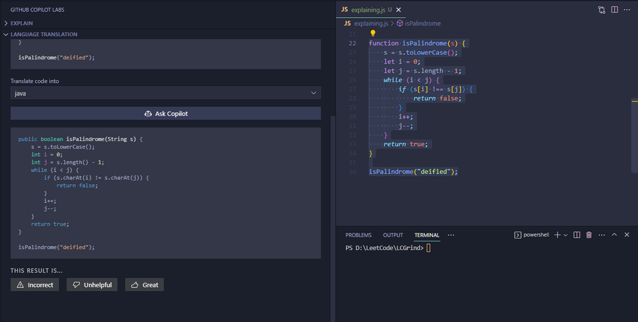Click the GITHUB COPILOT LABS panel title
This screenshot has height=322, width=638.
[38, 10]
